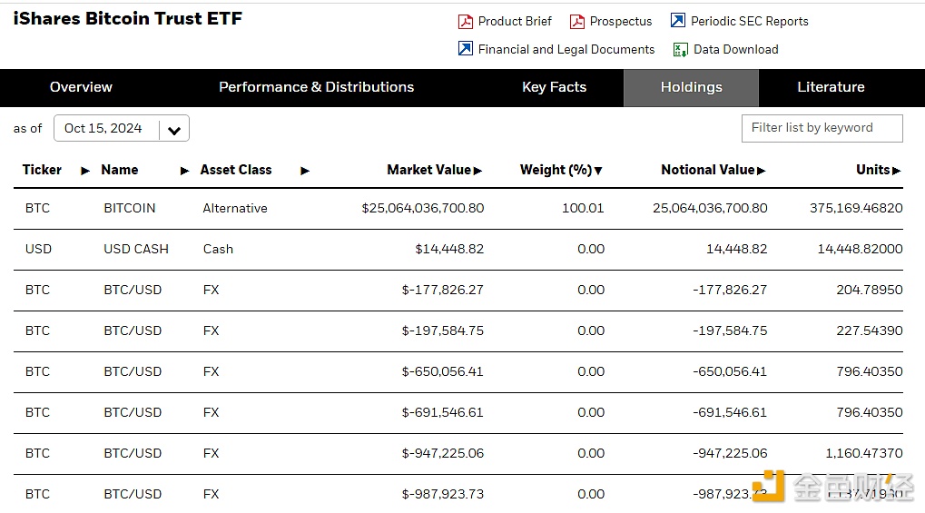
Task: Click units value 1,160.47370
Action: [x=864, y=453]
